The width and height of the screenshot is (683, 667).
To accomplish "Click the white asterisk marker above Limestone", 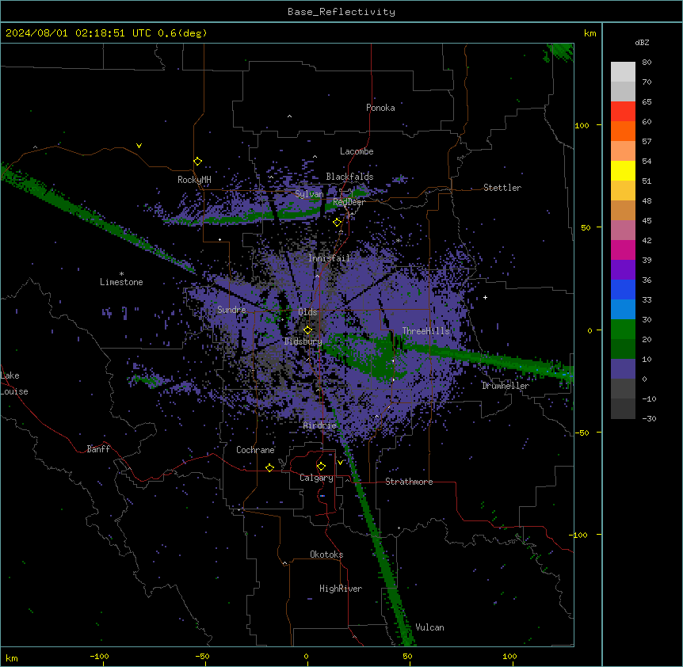I will (121, 274).
